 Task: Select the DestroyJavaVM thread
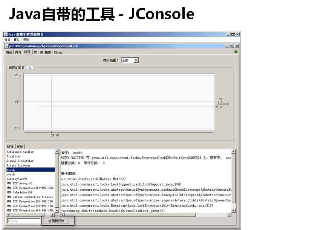31,179
